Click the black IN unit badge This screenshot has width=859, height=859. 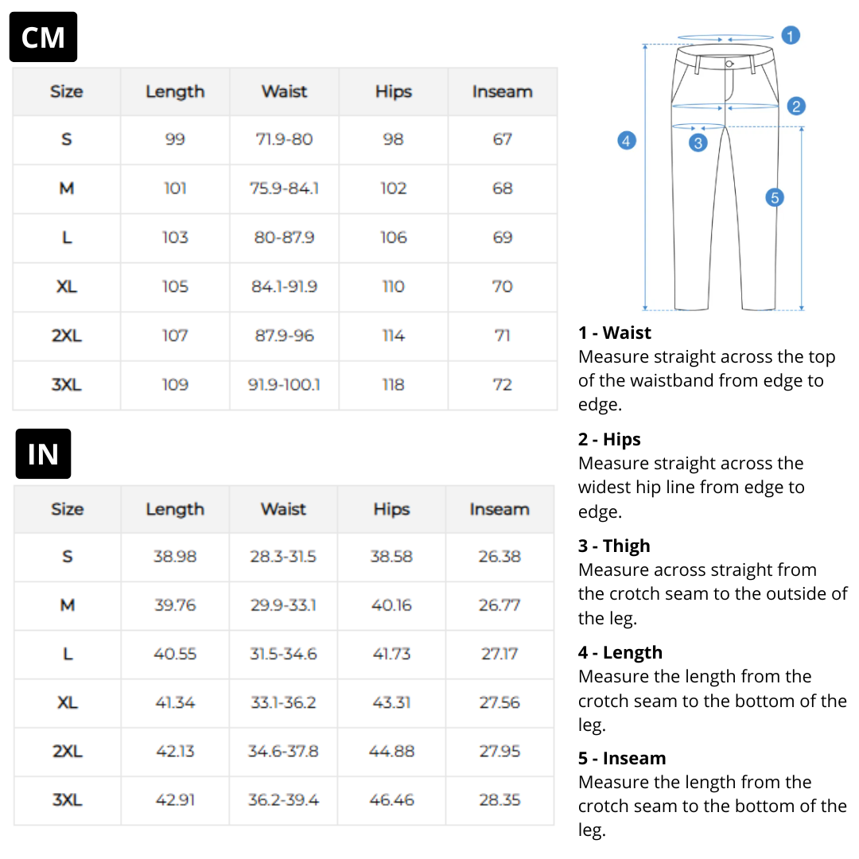point(43,454)
